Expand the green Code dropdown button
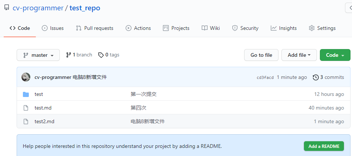 point(335,55)
